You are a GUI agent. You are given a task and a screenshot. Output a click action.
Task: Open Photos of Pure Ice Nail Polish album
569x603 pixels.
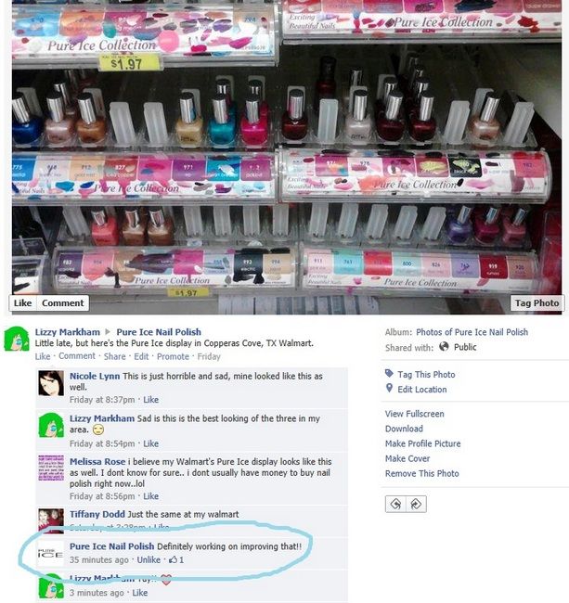pyautogui.click(x=472, y=332)
